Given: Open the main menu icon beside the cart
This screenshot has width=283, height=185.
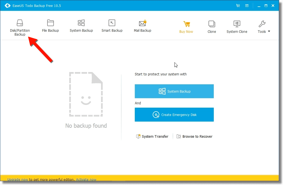Looking at the screenshot, I should 247,5.
